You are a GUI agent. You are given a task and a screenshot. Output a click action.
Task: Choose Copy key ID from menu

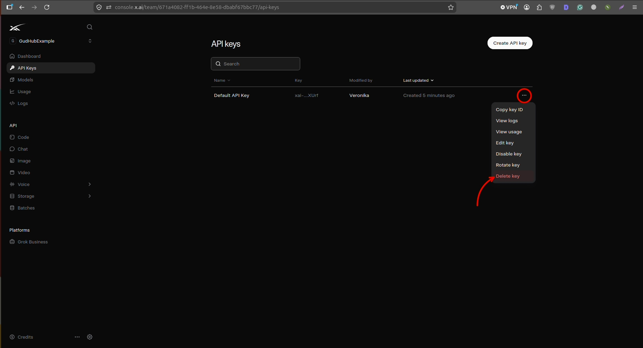pyautogui.click(x=513, y=109)
